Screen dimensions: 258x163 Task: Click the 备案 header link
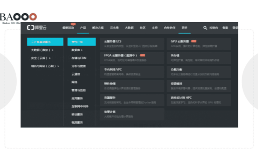tap(225, 28)
